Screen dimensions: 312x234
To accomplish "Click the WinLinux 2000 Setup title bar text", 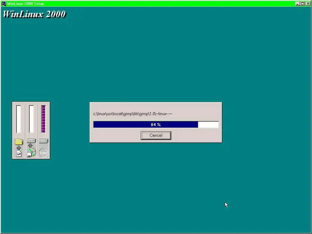I will [26, 4].
